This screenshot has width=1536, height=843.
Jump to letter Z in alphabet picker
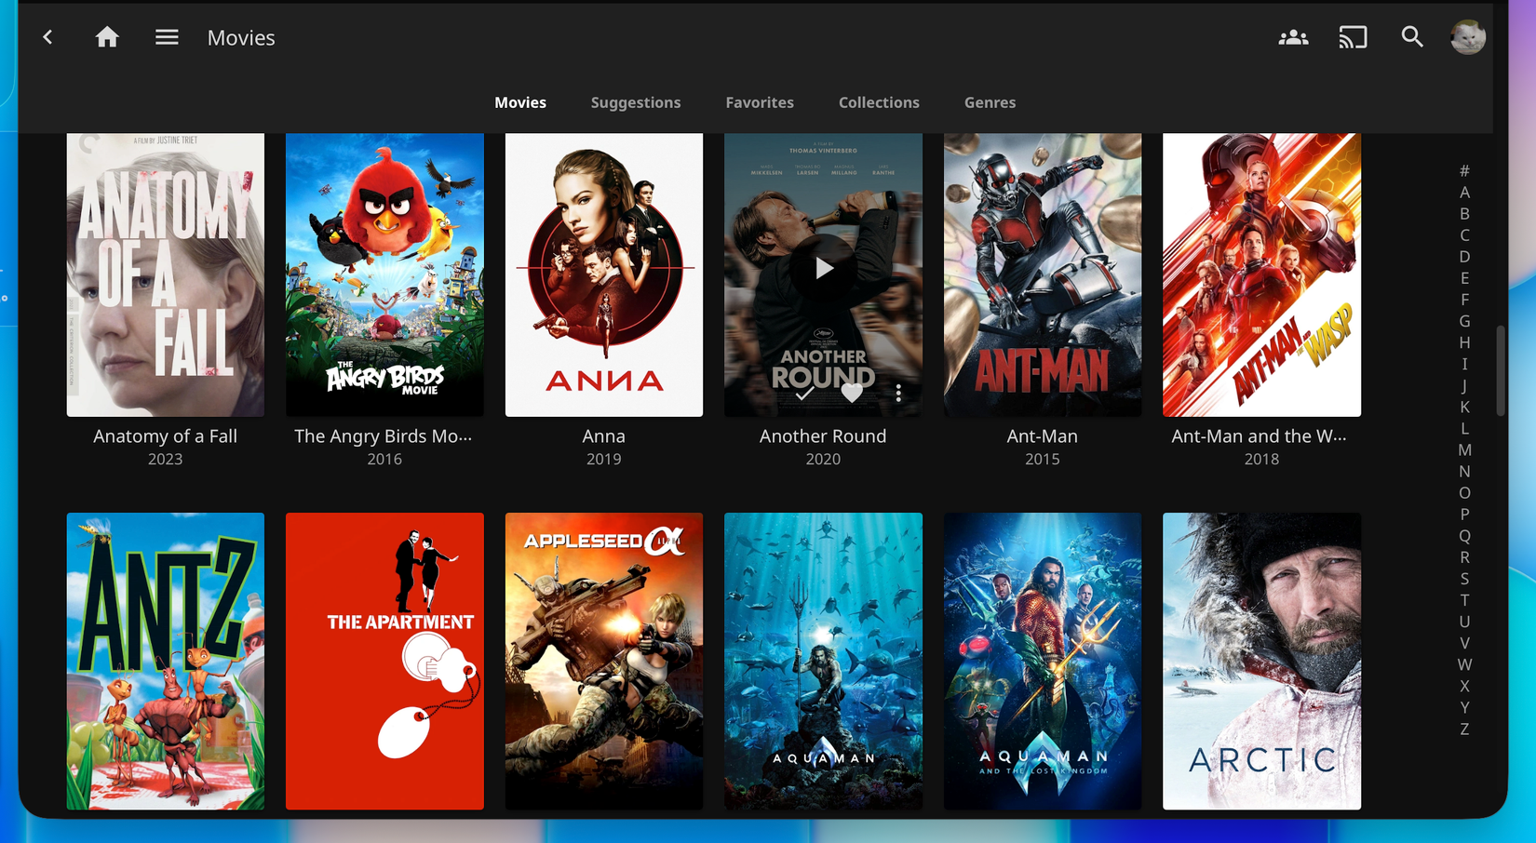[1464, 729]
